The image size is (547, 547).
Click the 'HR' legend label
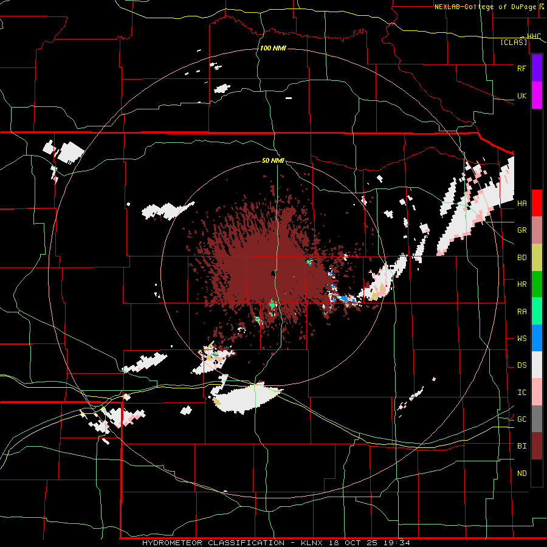[x=521, y=284]
